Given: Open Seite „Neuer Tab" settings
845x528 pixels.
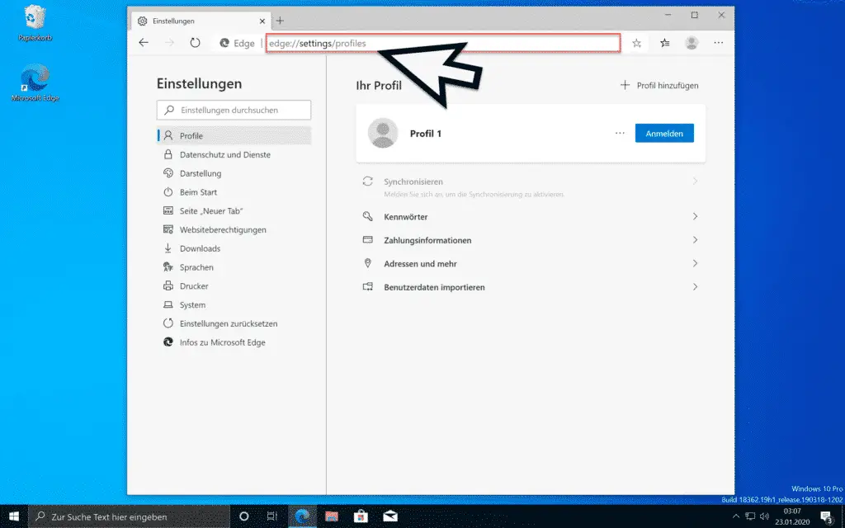Looking at the screenshot, I should click(x=234, y=211).
